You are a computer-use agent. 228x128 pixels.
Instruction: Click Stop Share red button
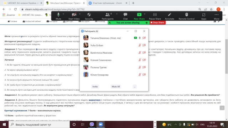click(157, 23)
